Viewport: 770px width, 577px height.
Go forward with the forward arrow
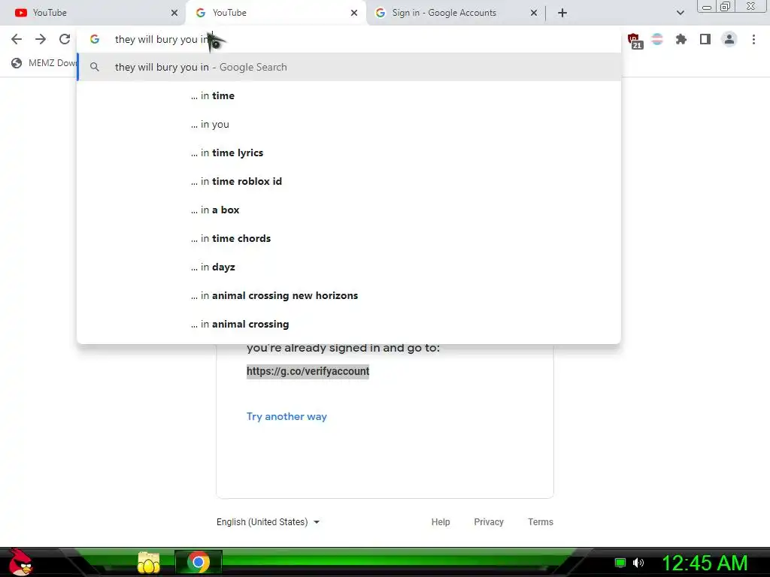41,39
